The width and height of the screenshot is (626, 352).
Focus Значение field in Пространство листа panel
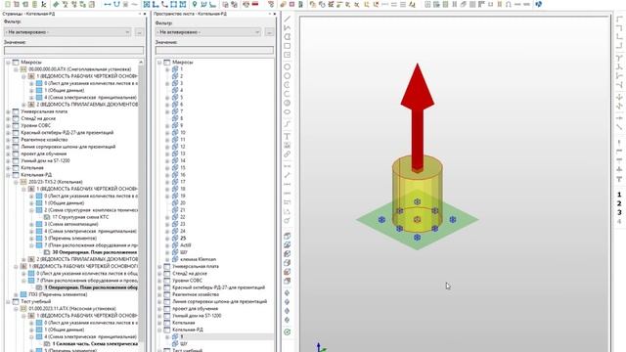pyautogui.click(x=214, y=50)
